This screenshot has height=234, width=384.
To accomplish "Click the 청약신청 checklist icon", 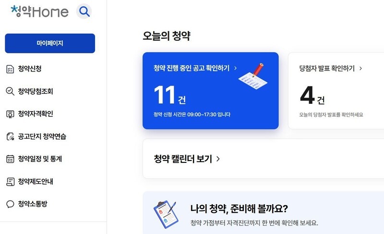I will (x=10, y=69).
